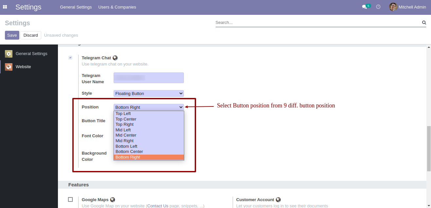
Task: Select Top Left position option
Action: tap(149, 114)
